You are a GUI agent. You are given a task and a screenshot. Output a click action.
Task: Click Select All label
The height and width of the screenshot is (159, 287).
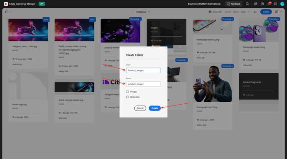(217, 12)
